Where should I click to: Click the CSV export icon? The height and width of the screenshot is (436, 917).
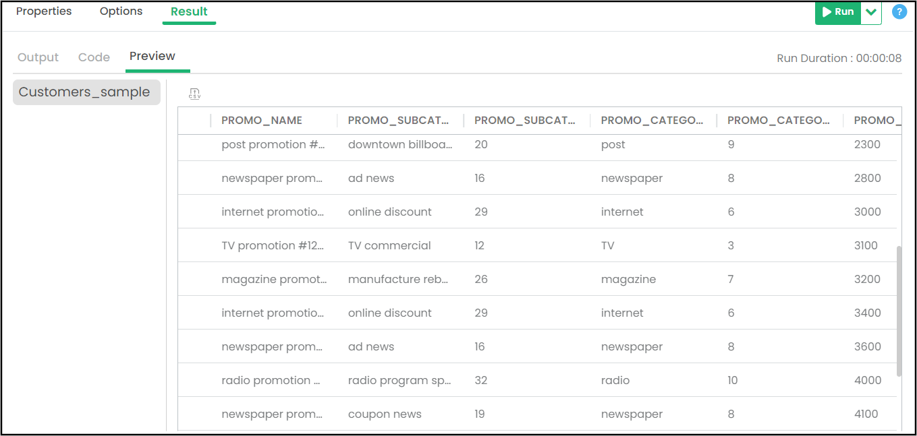pos(194,94)
